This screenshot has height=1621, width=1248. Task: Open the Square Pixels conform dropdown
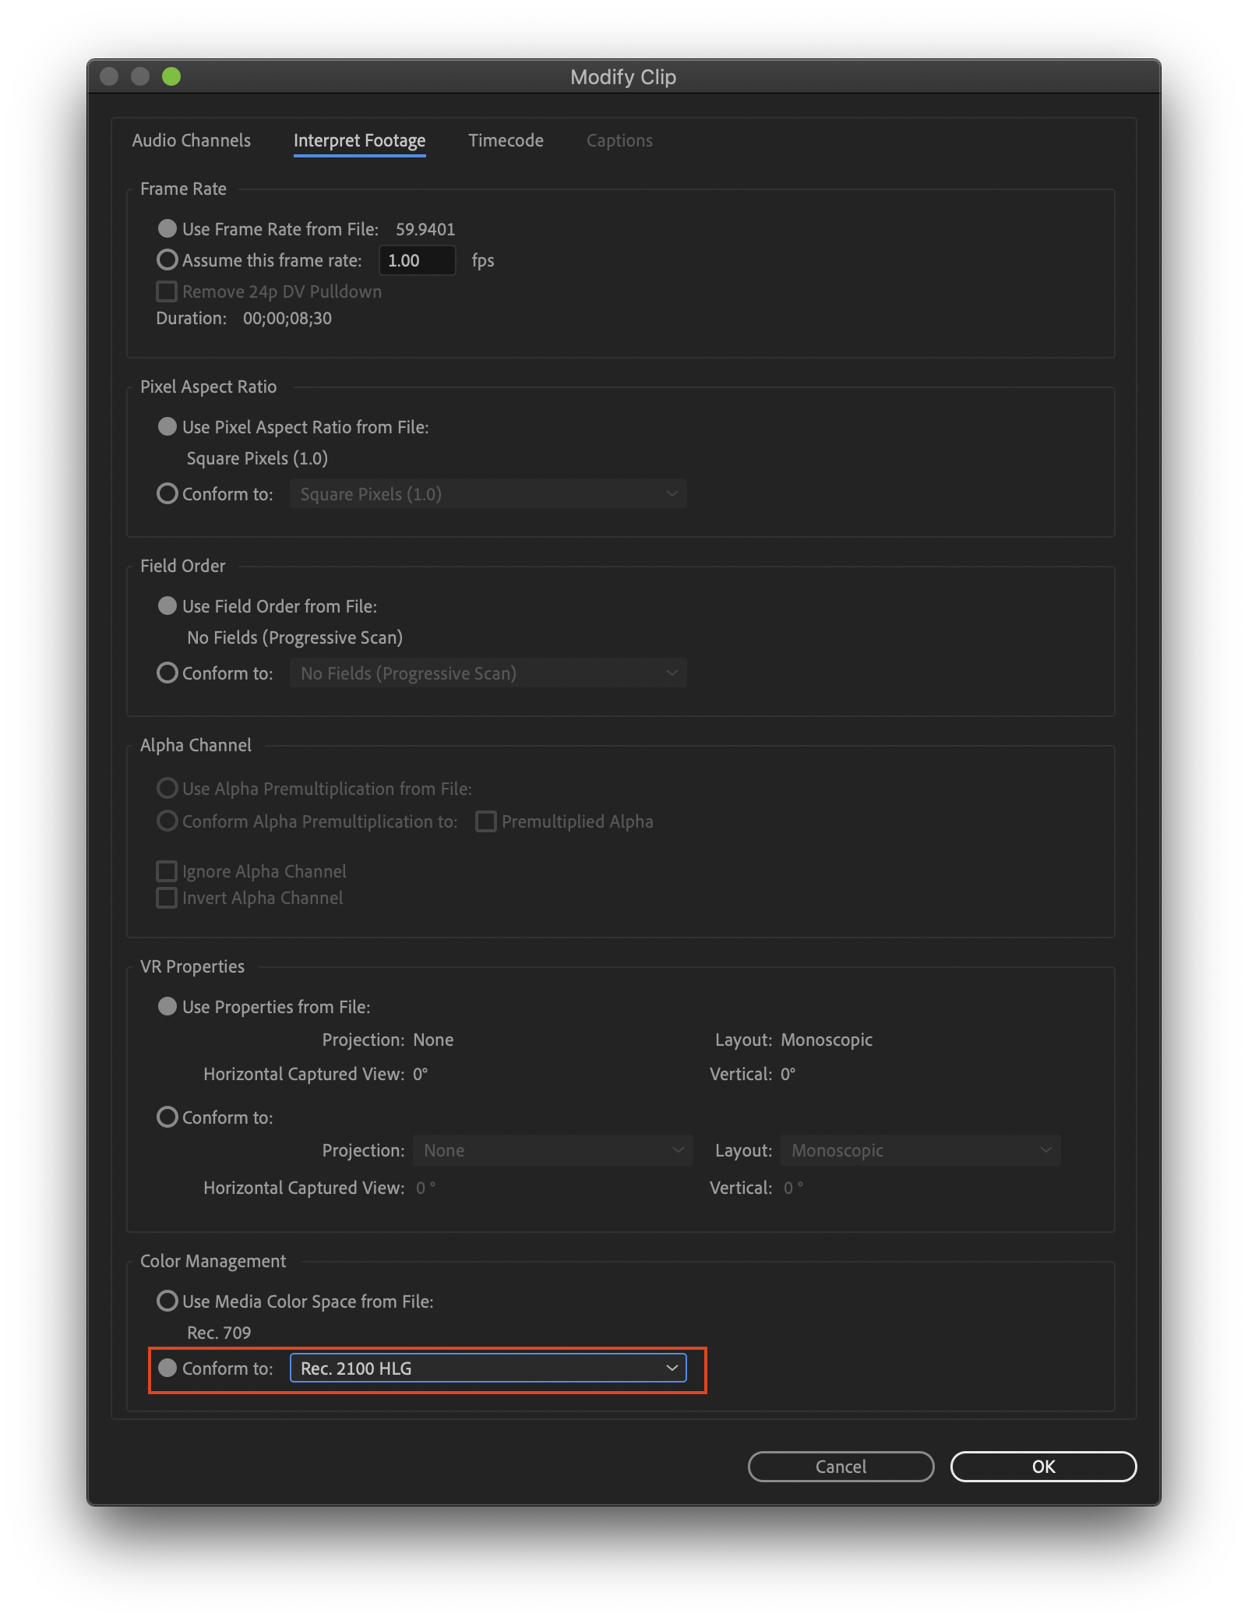click(x=487, y=493)
